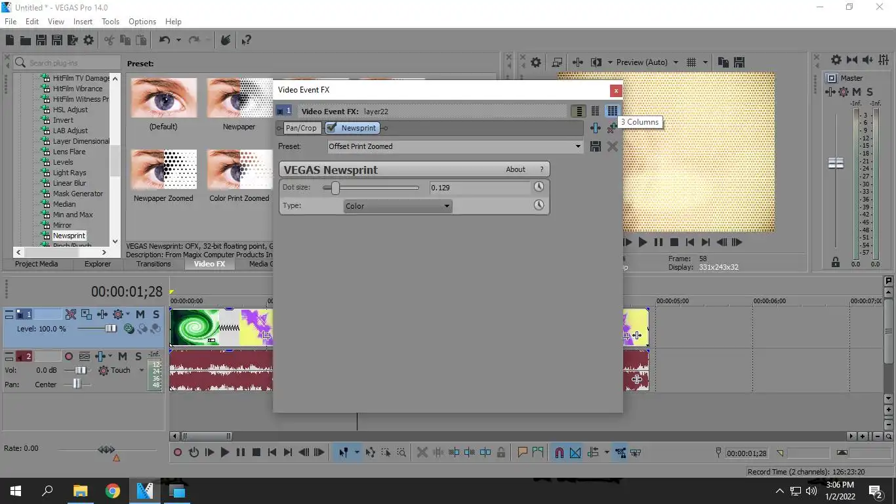Screen dimensions: 896x504
Task: Switch FX dialog to 3 Columns layout
Action: point(612,111)
